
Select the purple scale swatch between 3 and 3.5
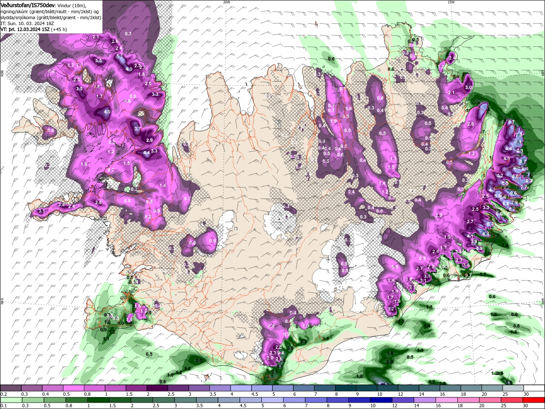click(x=199, y=388)
